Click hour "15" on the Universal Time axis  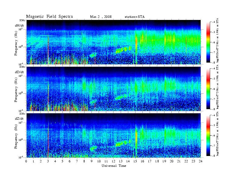[x=135, y=161]
